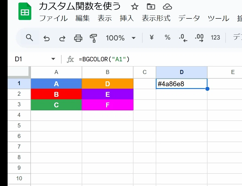This screenshot has width=242, height=186.
Task: Select column B header
Action: pyautogui.click(x=108, y=72)
